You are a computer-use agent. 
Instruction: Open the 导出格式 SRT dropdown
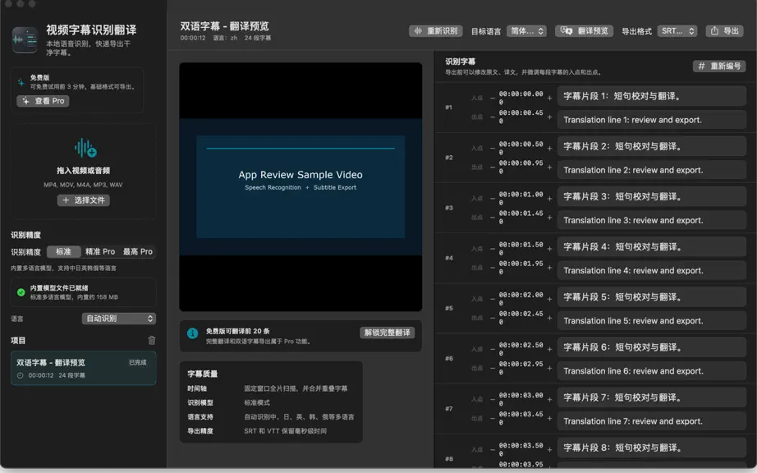[677, 31]
